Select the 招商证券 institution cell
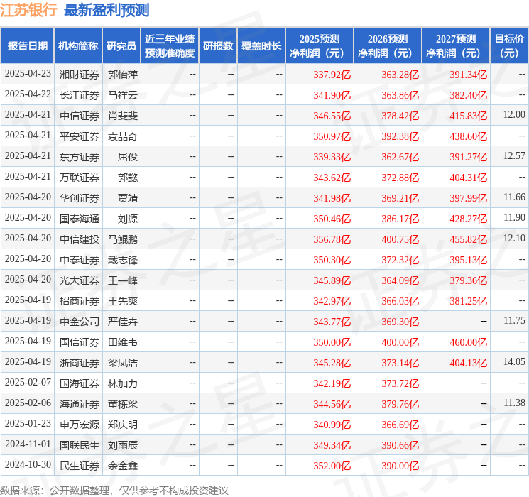Image resolution: width=529 pixels, height=497 pixels. pos(80,301)
